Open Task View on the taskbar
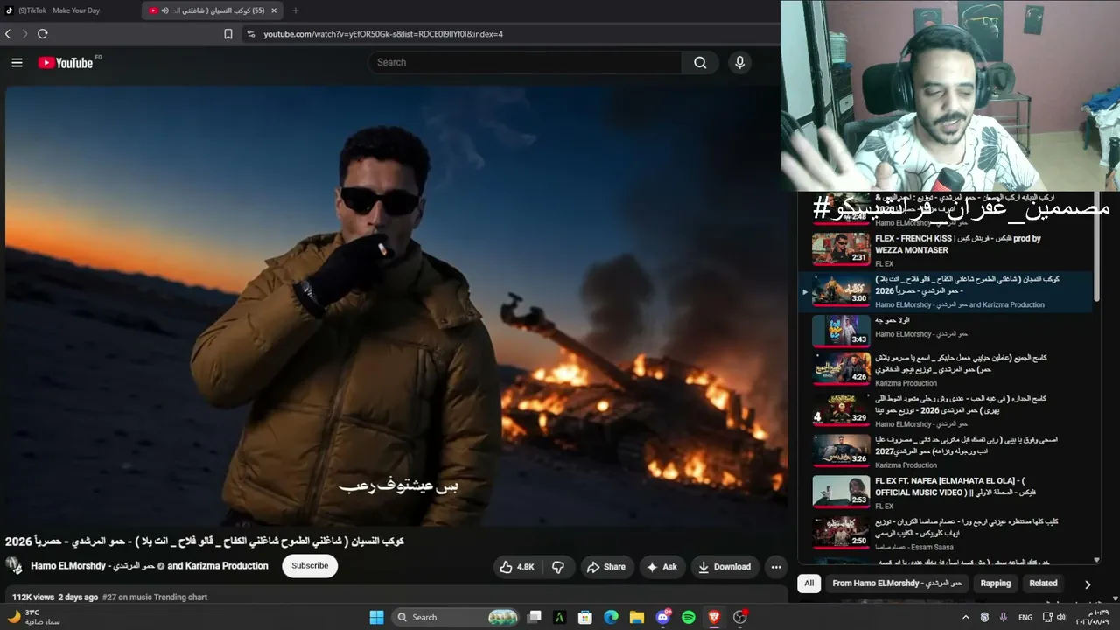Viewport: 1120px width, 630px height. [x=535, y=617]
